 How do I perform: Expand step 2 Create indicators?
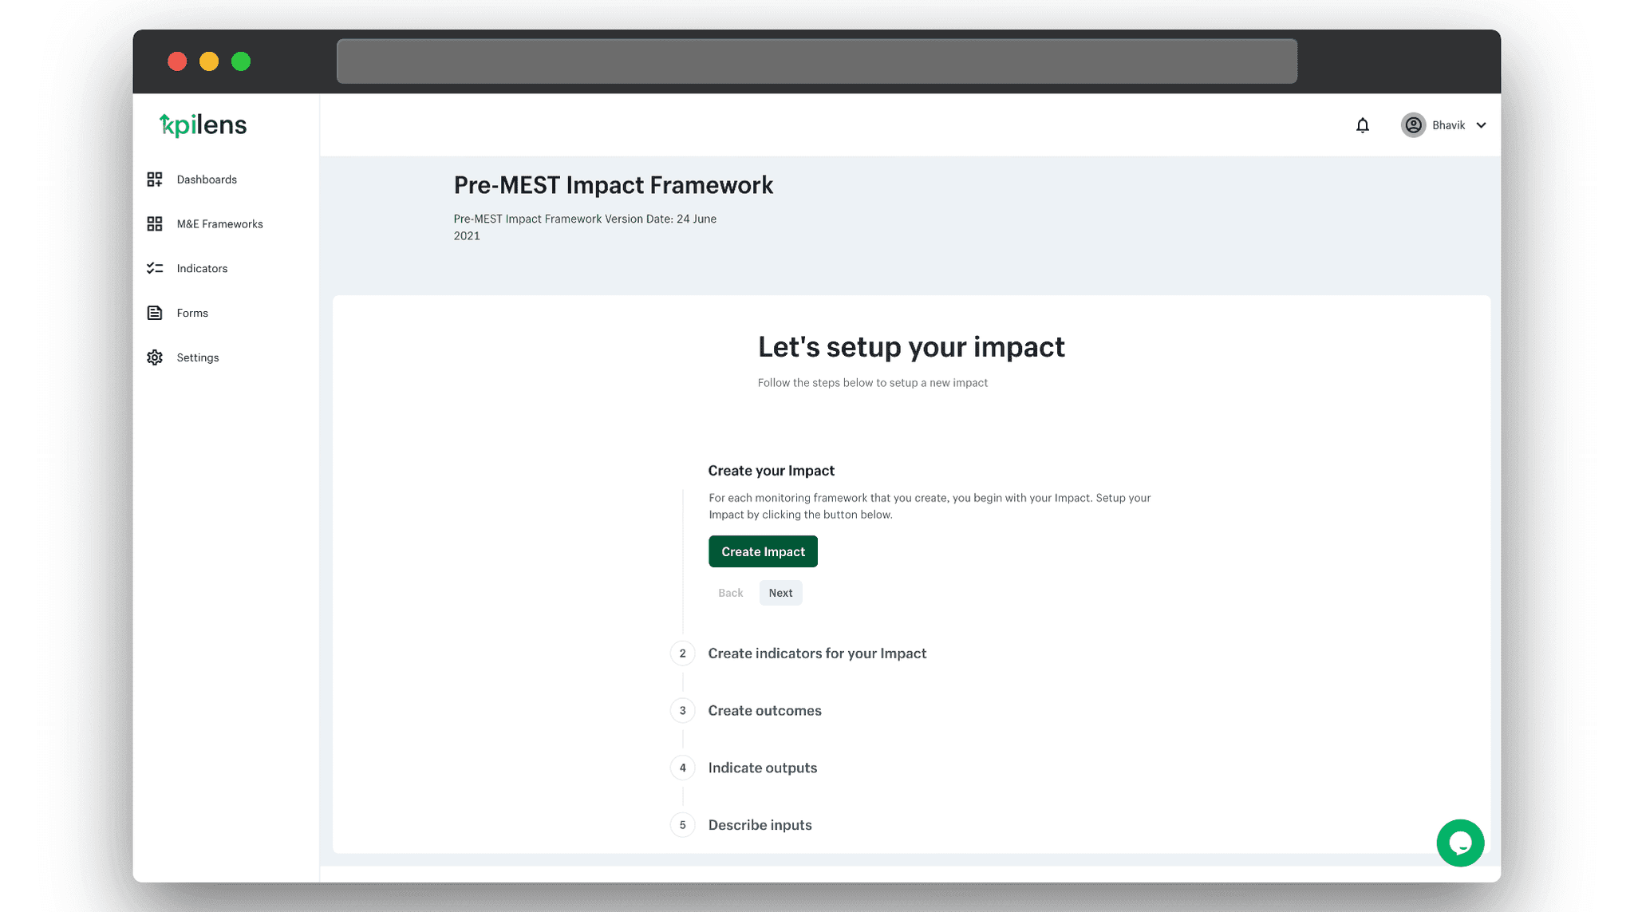click(x=817, y=653)
